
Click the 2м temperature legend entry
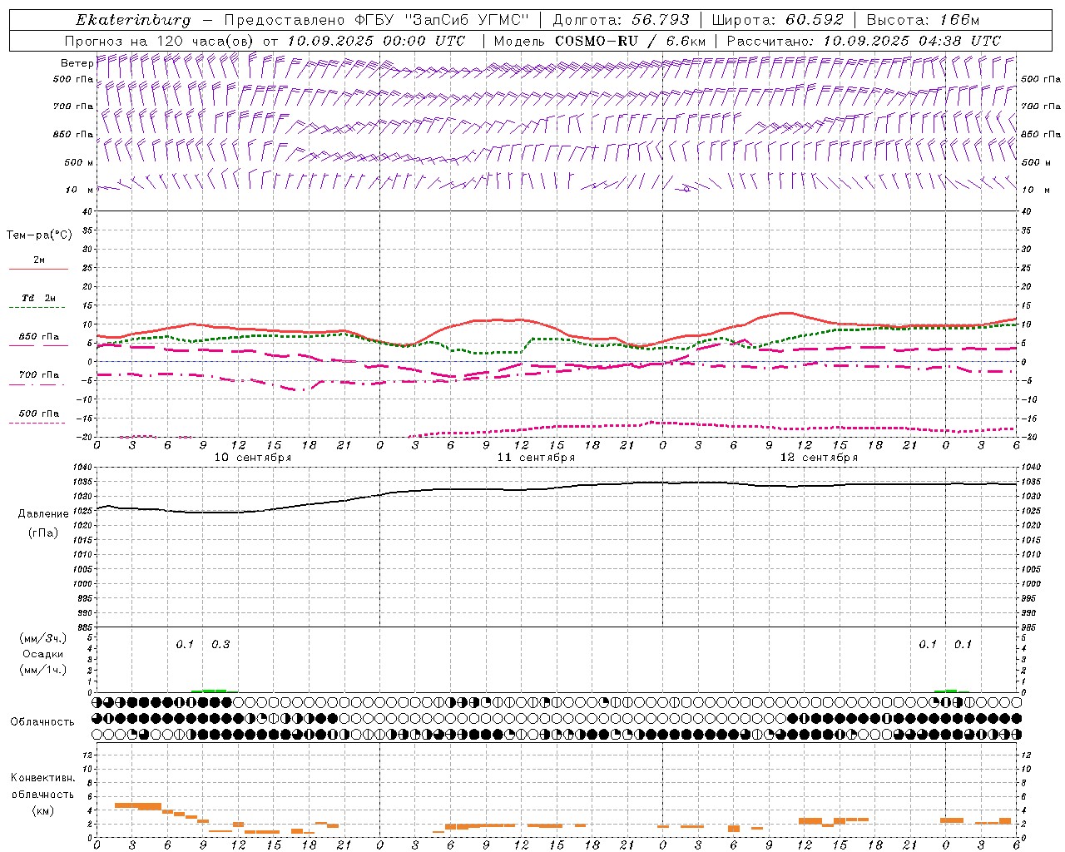pyautogui.click(x=39, y=260)
